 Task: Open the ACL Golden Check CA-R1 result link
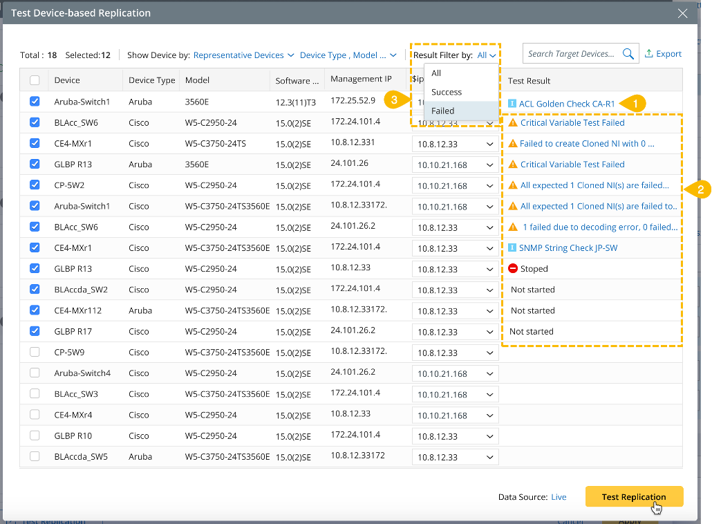567,104
